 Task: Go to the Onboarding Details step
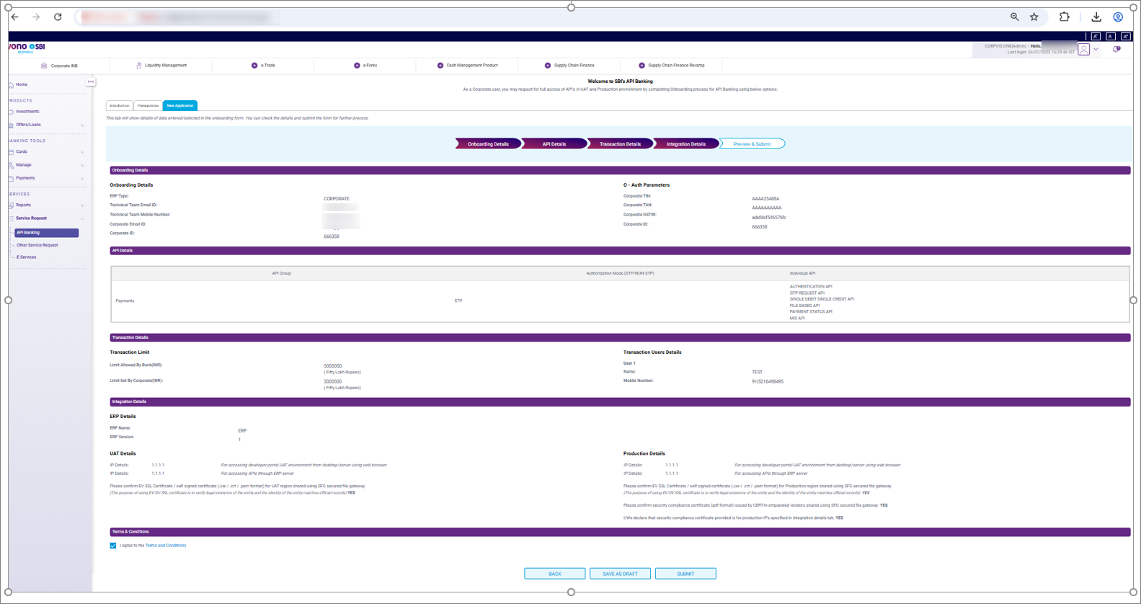(x=488, y=144)
